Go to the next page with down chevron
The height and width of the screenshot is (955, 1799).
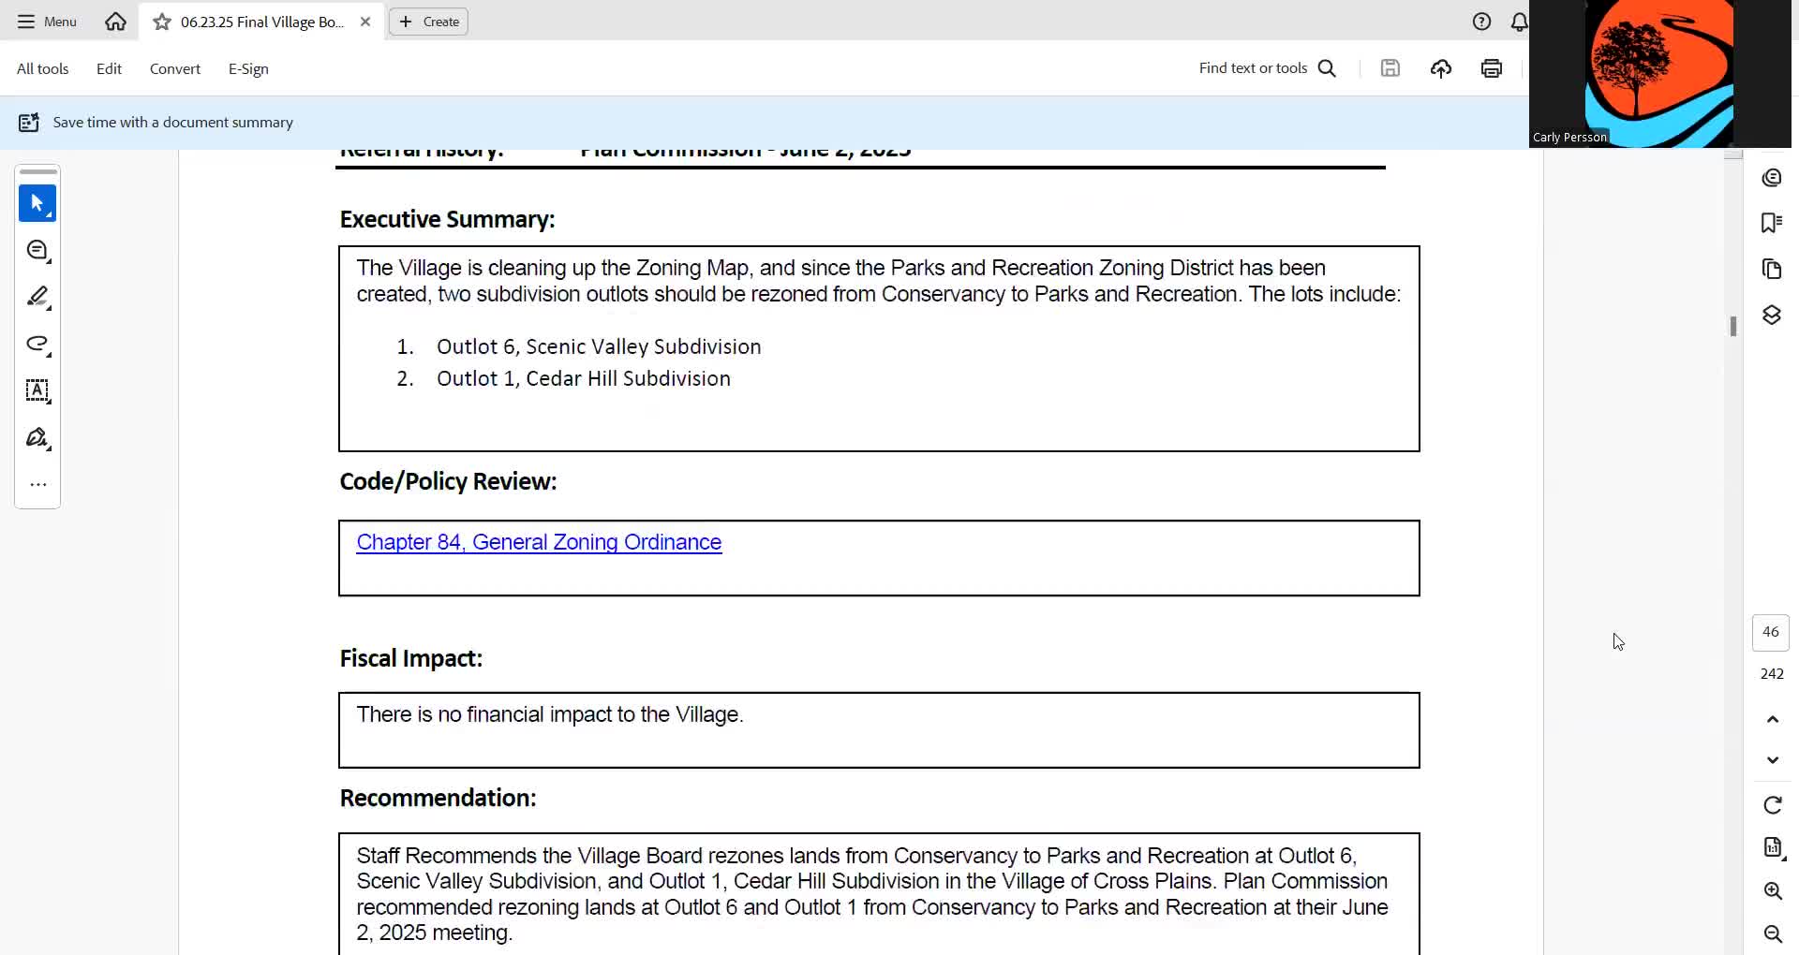(x=1772, y=760)
